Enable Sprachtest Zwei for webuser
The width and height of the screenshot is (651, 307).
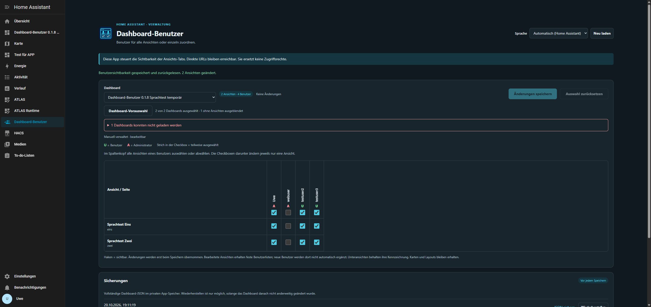(288, 242)
